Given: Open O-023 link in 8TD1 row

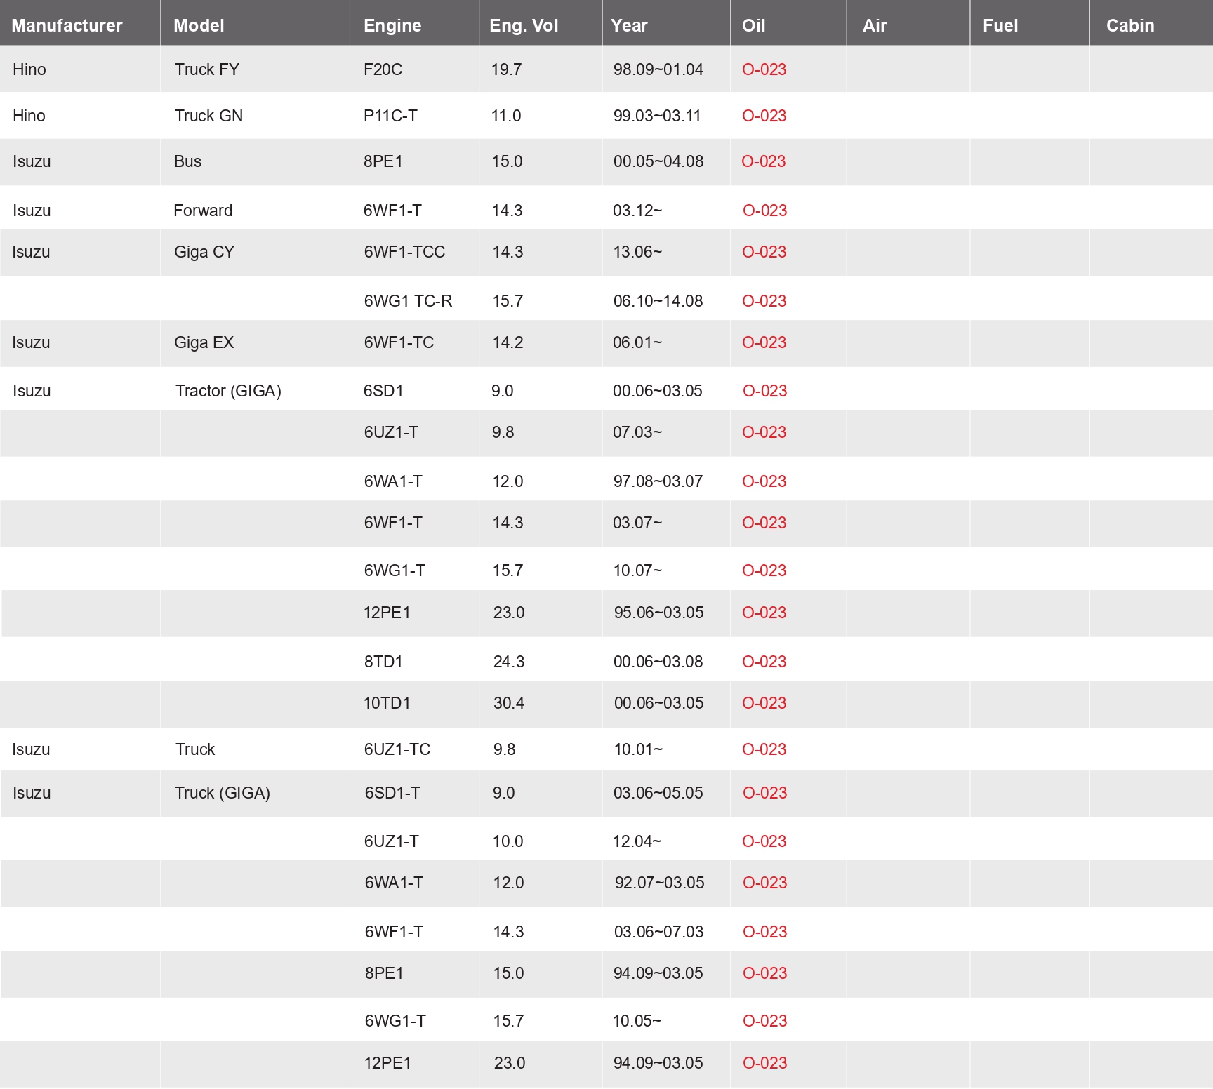Looking at the screenshot, I should tap(764, 662).
